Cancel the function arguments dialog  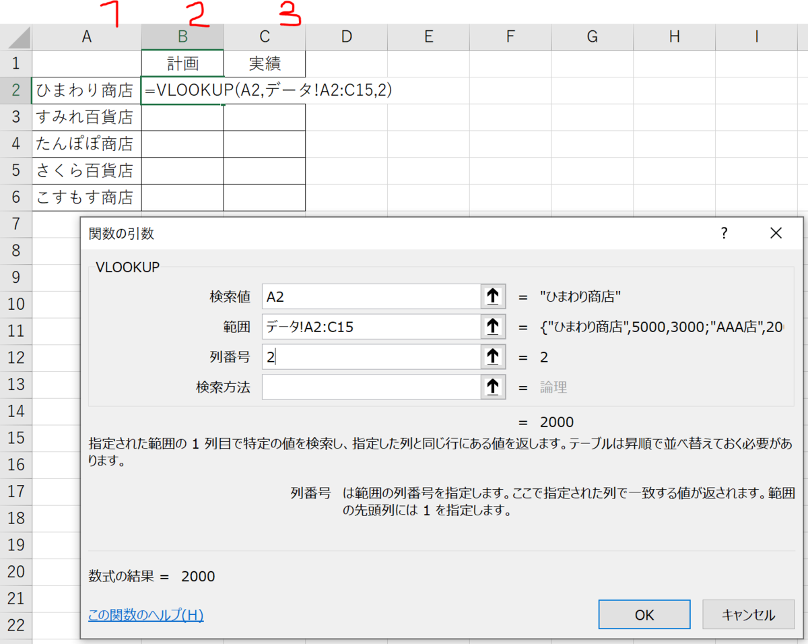748,614
